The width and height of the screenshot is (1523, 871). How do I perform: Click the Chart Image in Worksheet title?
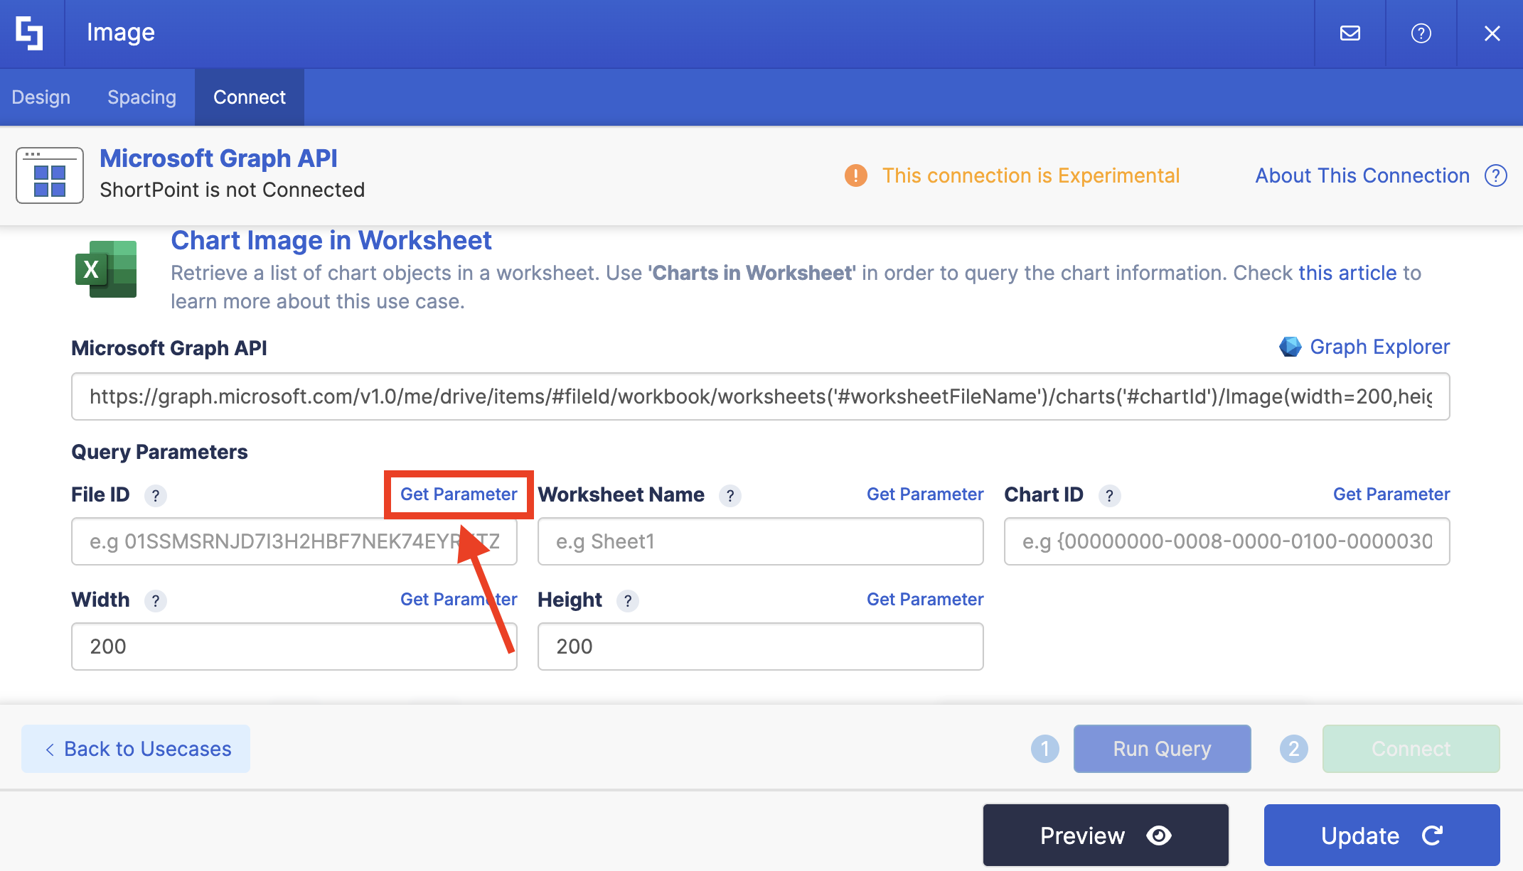coord(331,241)
